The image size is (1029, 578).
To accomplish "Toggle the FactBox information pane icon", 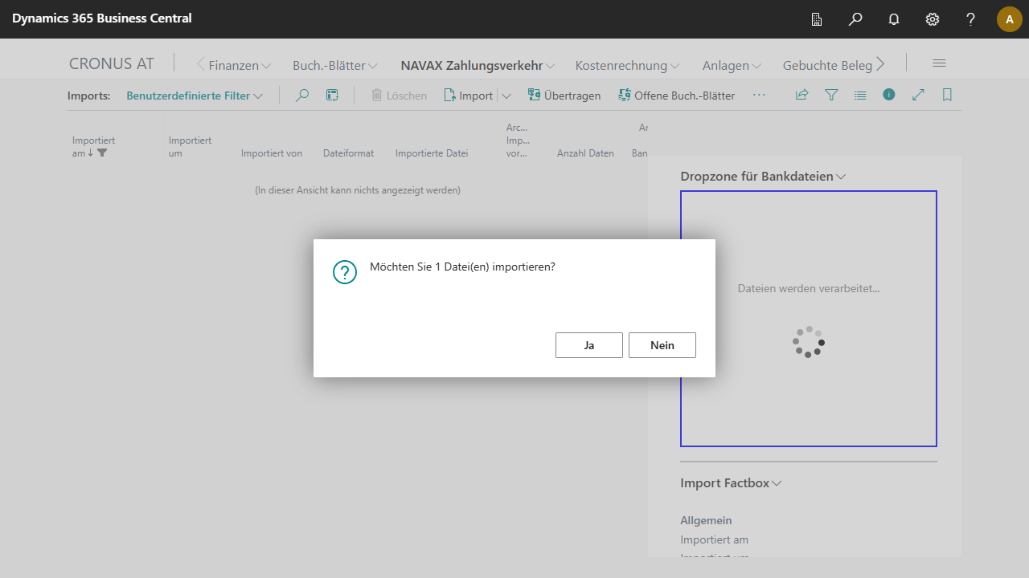I will (x=889, y=95).
